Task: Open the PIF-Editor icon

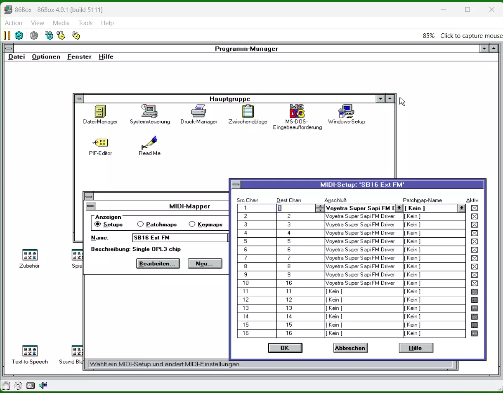Action: (x=100, y=143)
